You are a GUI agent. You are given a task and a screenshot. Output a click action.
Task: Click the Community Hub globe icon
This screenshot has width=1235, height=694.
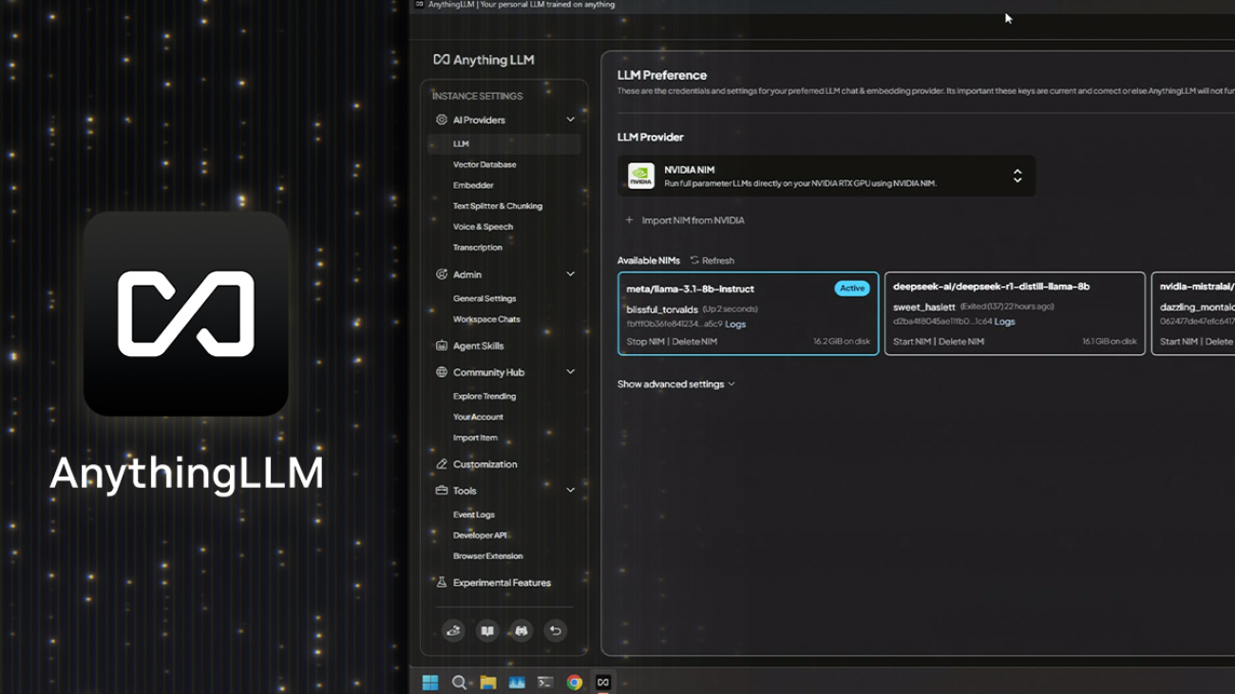[441, 372]
